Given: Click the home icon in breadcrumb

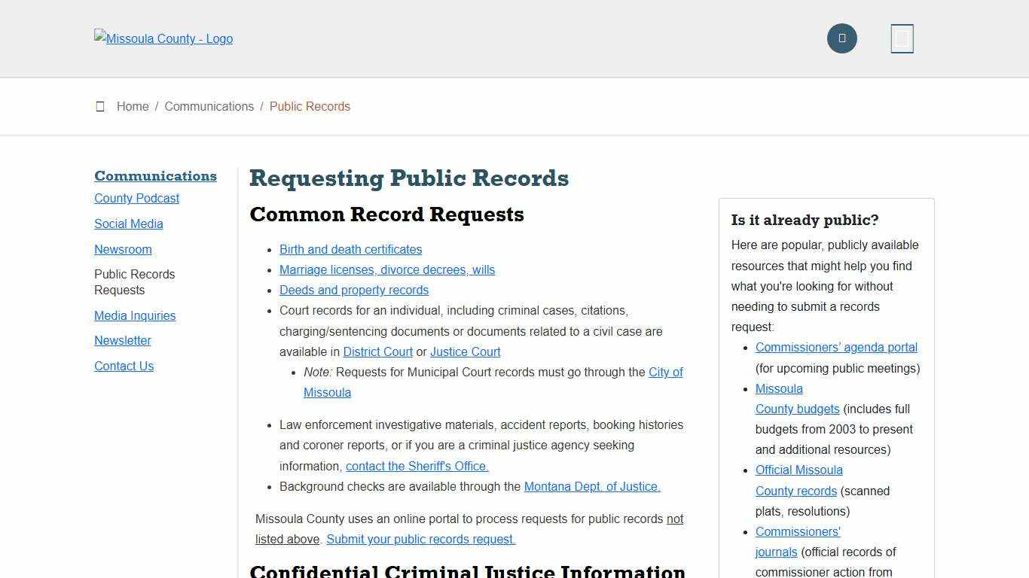Looking at the screenshot, I should (100, 106).
